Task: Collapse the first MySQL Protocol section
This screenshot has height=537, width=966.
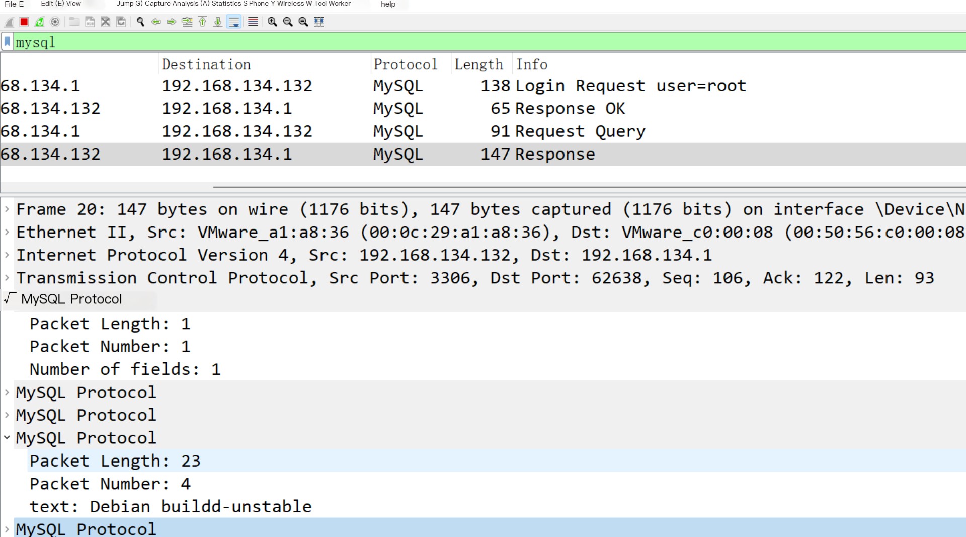Action: [x=9, y=299]
